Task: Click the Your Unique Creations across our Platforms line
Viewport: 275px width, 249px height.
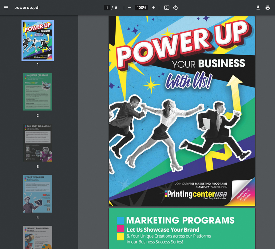Action: coord(169,236)
